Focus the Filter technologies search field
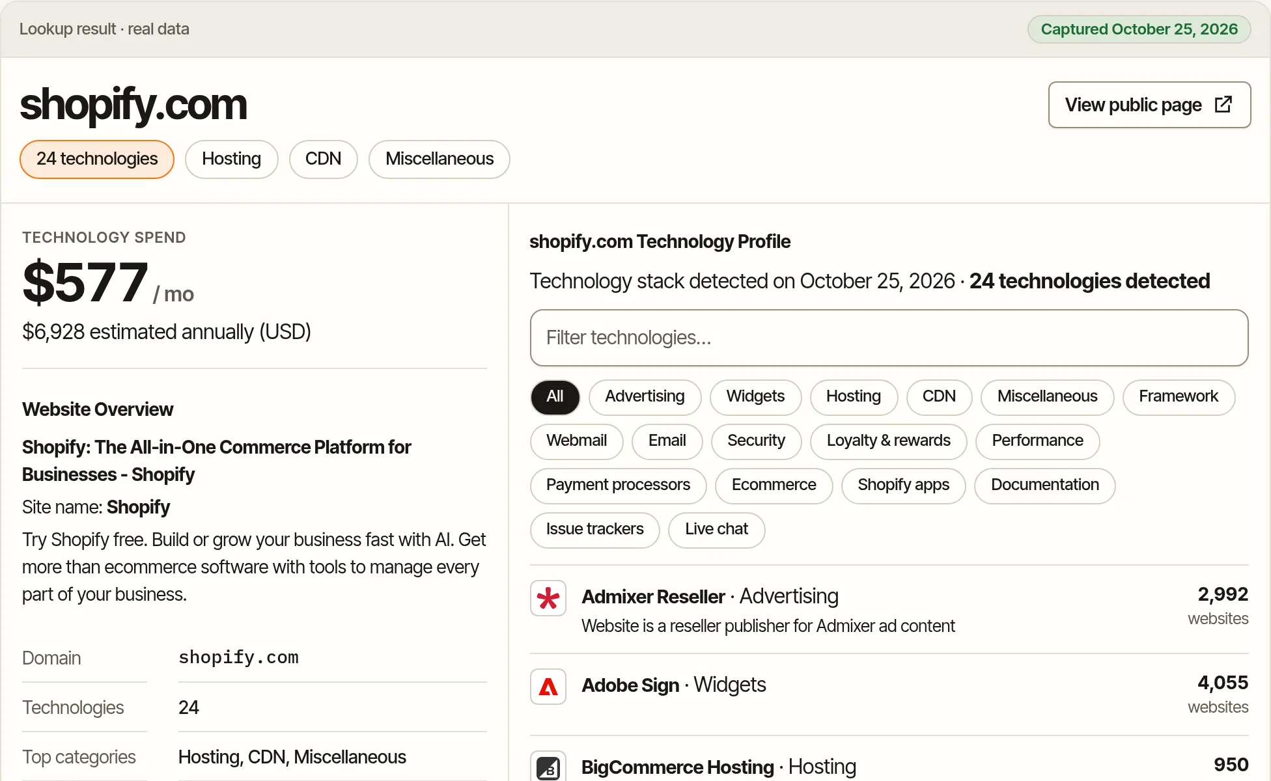Viewport: 1271px width, 781px height. (x=889, y=338)
